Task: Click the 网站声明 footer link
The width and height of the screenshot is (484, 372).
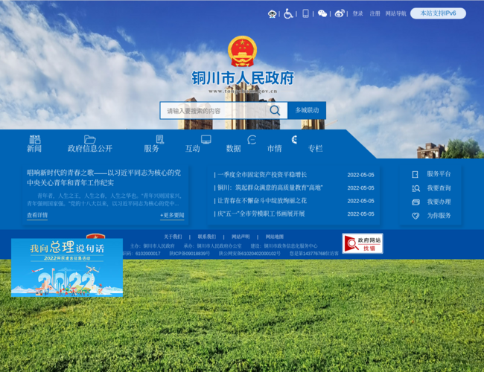Action: (241, 237)
